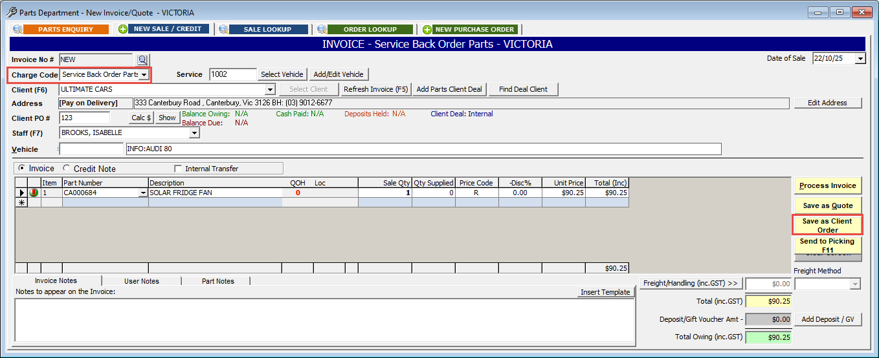This screenshot has height=358, width=879.
Task: Click into the Client PO # field
Action: coord(84,118)
